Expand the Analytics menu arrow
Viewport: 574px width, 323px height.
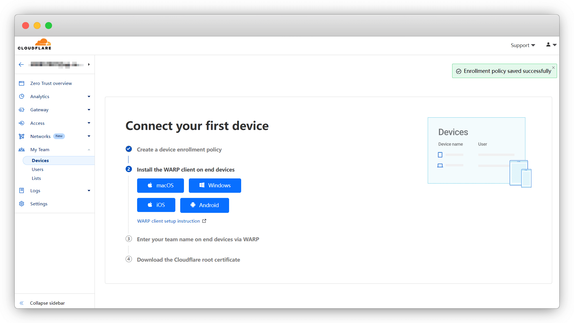tap(89, 97)
